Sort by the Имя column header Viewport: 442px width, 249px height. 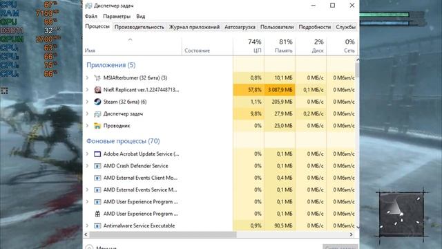[x=133, y=46]
